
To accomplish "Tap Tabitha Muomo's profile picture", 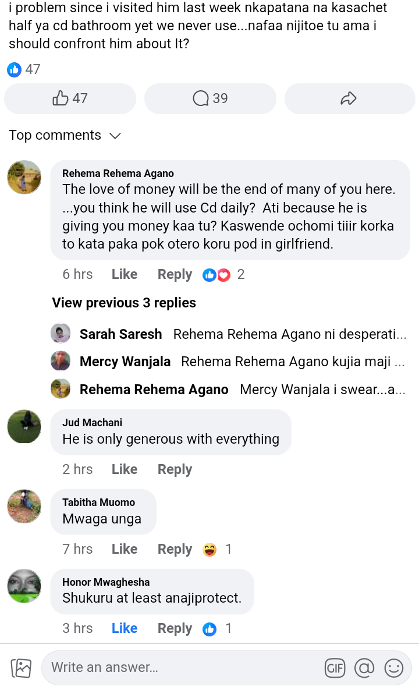I will tap(24, 506).
